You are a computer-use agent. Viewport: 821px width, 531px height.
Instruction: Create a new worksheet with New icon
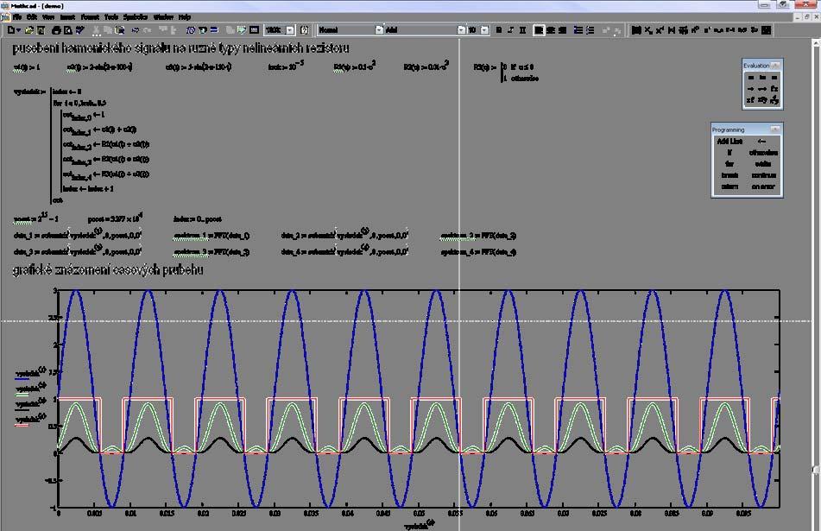pyautogui.click(x=11, y=30)
